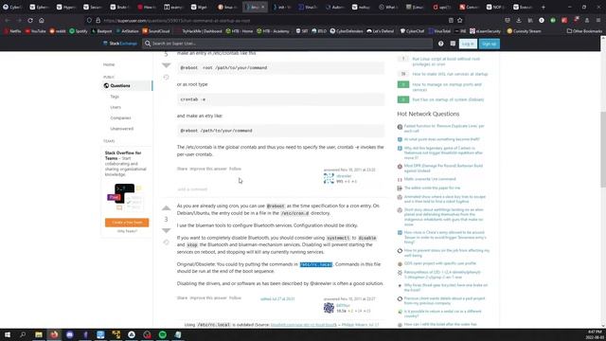Open SoundCloud bookmark in bookmarks bar
Image resolution: width=606 pixels, height=341 pixels.
tap(156, 31)
